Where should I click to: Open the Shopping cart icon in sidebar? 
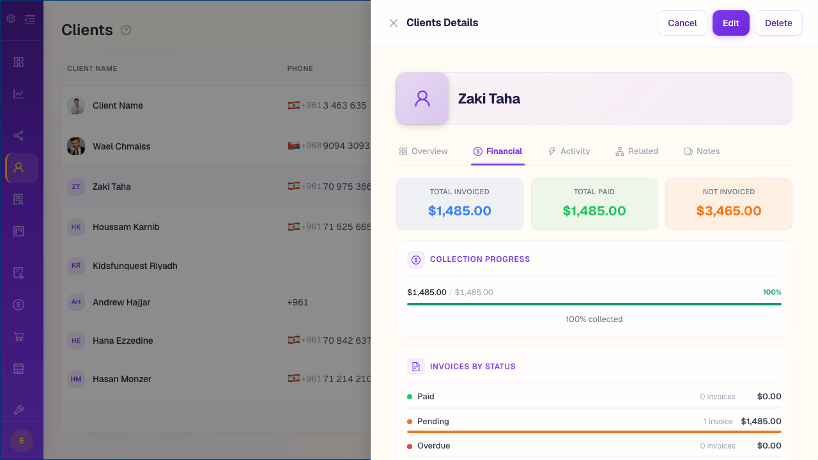[18, 337]
